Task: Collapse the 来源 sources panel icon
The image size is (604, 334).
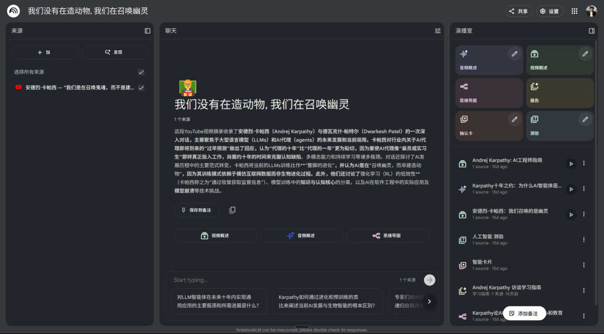Action: (148, 31)
